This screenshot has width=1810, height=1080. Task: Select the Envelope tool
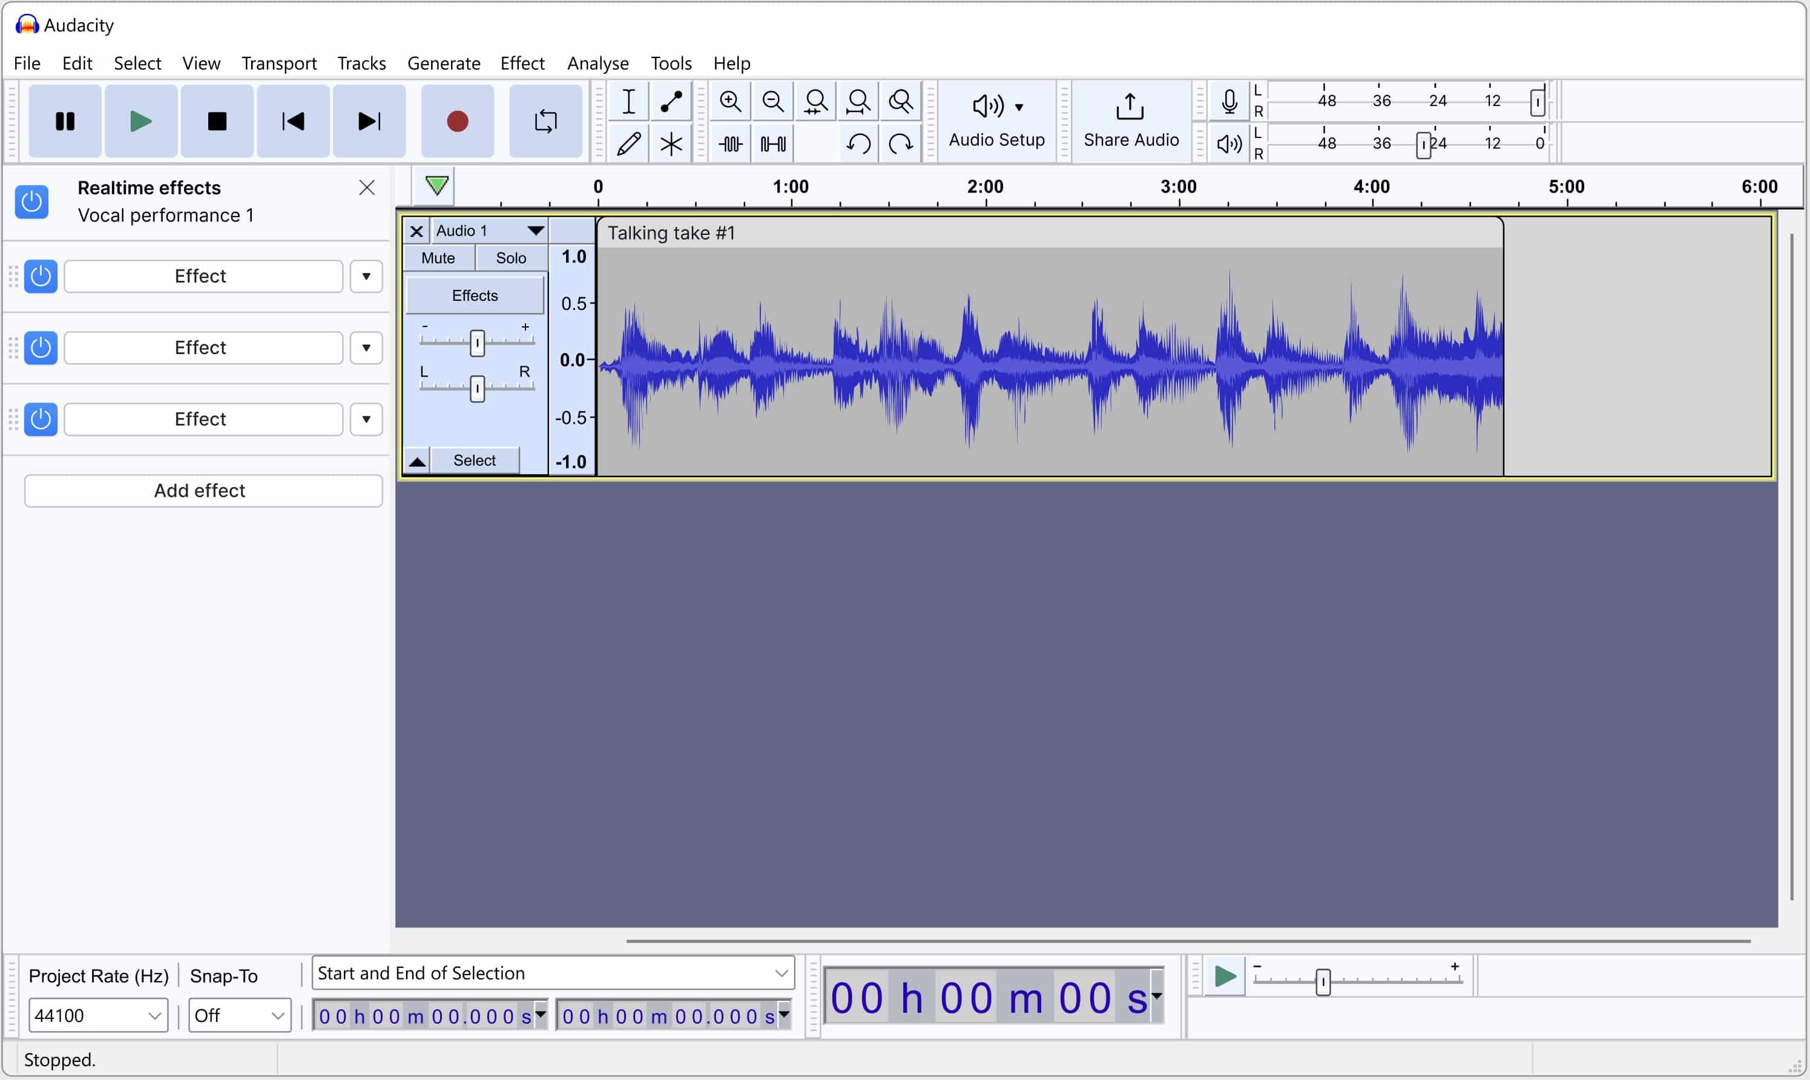[x=670, y=101]
